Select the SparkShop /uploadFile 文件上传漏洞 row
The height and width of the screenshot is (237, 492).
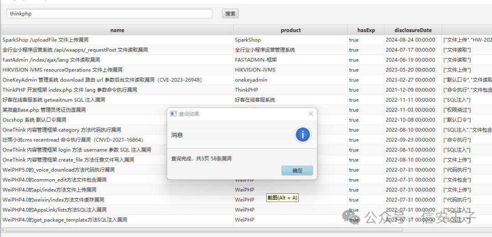(246, 40)
